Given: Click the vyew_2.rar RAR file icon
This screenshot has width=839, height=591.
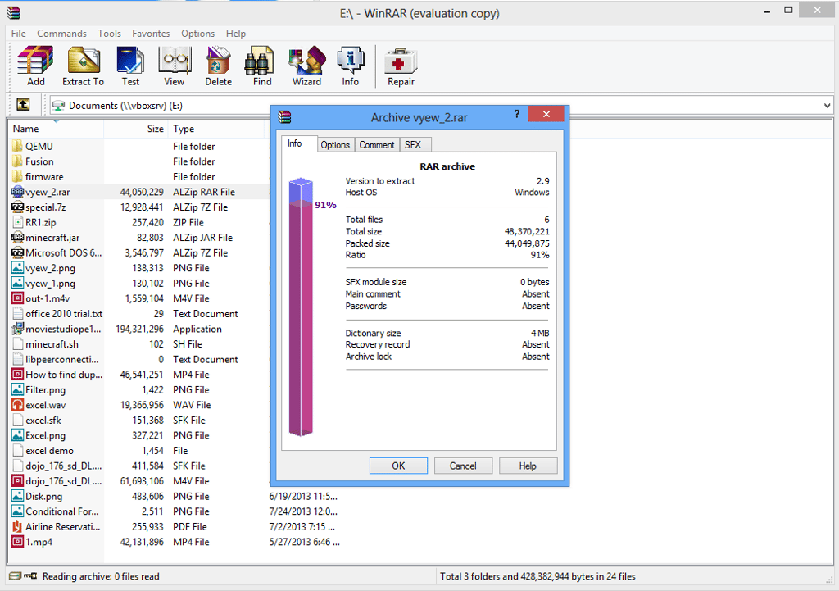Looking at the screenshot, I should (x=18, y=192).
